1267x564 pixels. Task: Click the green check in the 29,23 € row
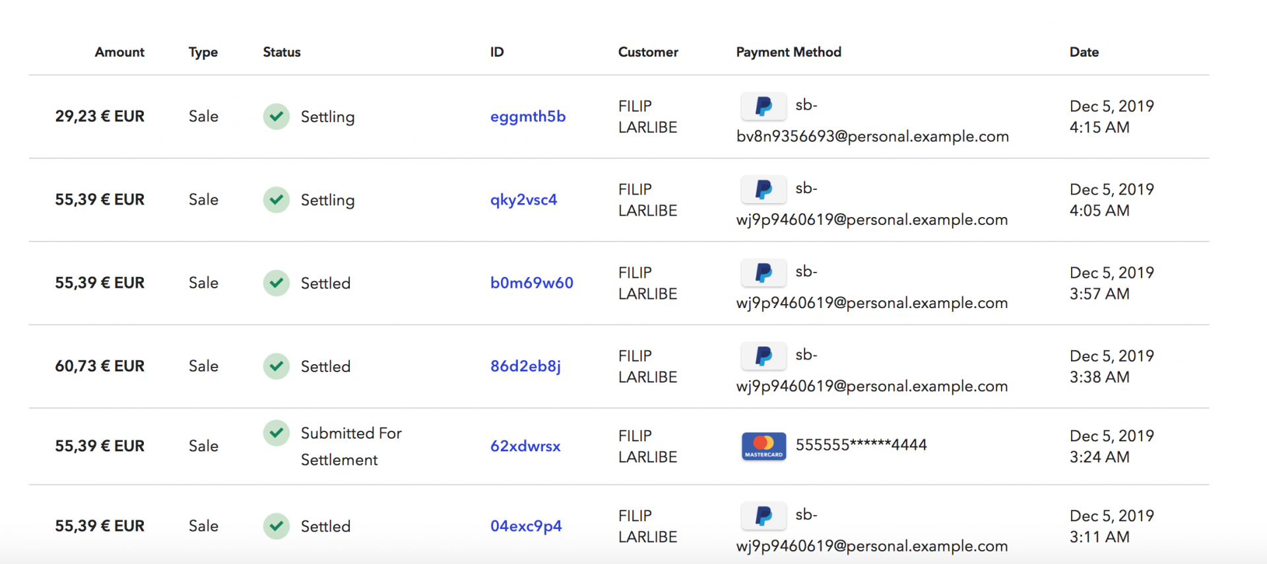[276, 117]
